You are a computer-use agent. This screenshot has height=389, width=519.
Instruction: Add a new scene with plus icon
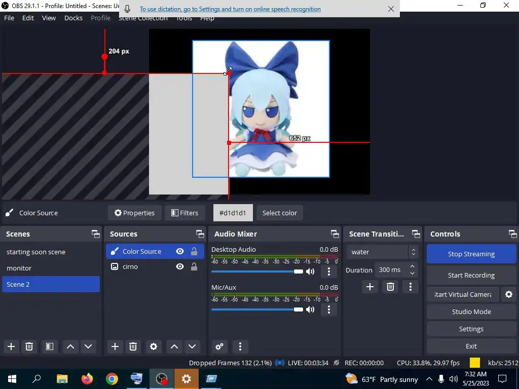coord(11,346)
